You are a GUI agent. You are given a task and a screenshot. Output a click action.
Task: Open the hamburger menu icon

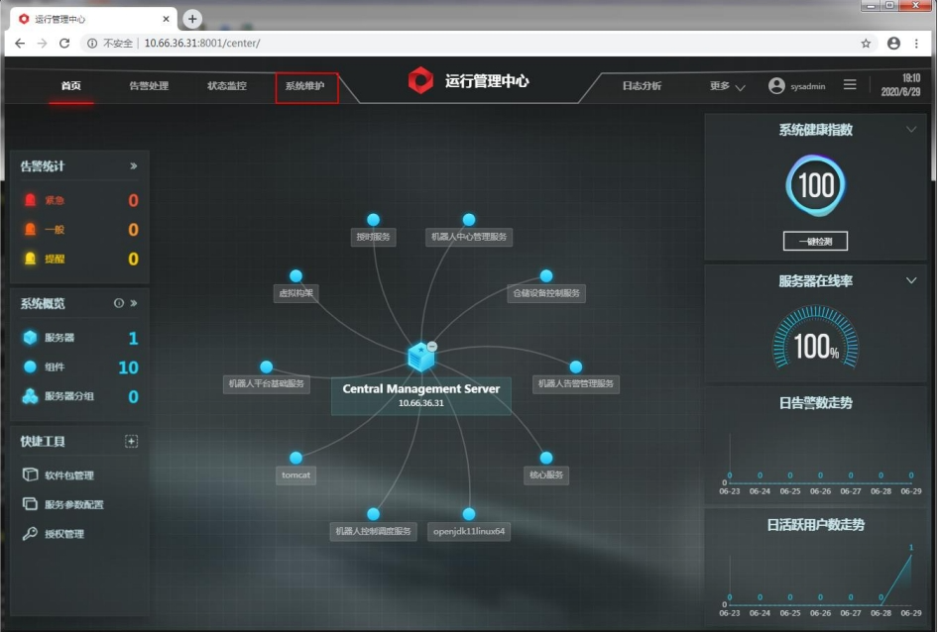(850, 85)
